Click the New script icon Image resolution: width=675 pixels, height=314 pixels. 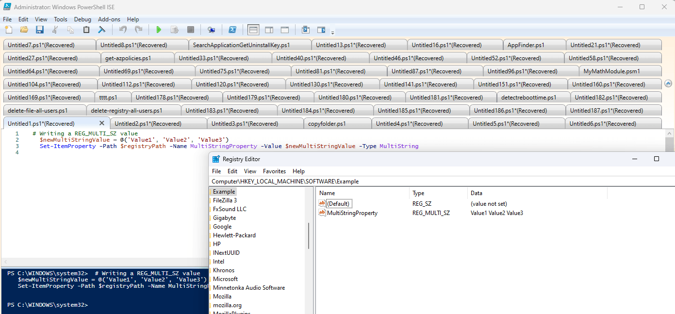point(8,30)
